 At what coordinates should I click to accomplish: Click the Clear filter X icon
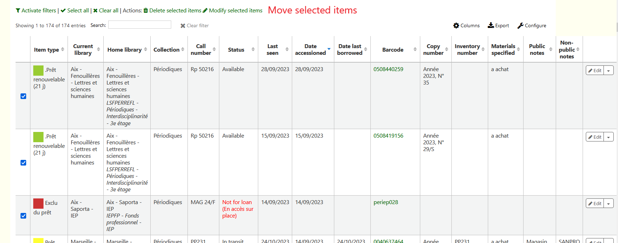pyautogui.click(x=183, y=26)
